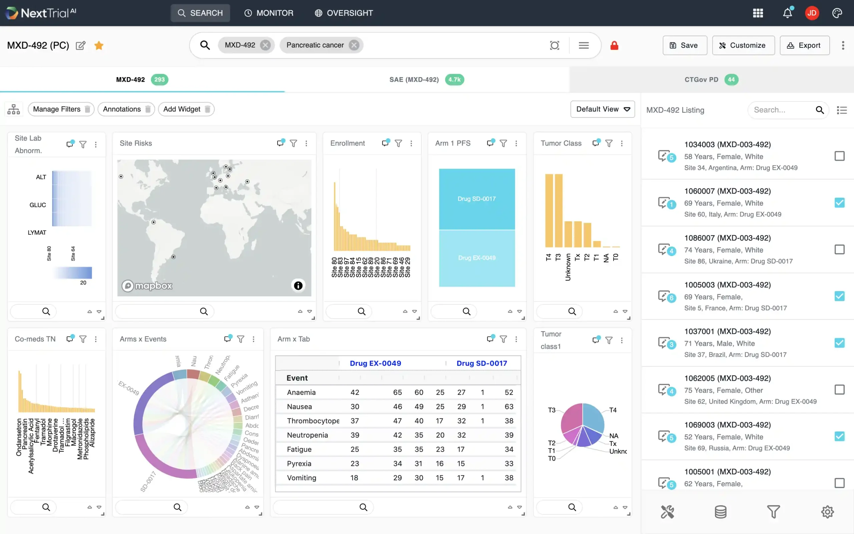Viewport: 854px width, 534px height.
Task: Click the heatmap color legend scale near 20
Action: (73, 273)
